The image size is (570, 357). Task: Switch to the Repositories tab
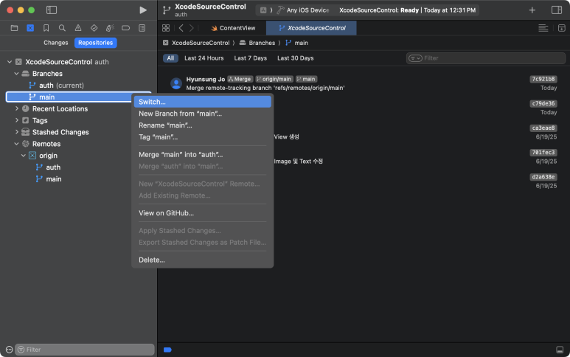pos(96,43)
